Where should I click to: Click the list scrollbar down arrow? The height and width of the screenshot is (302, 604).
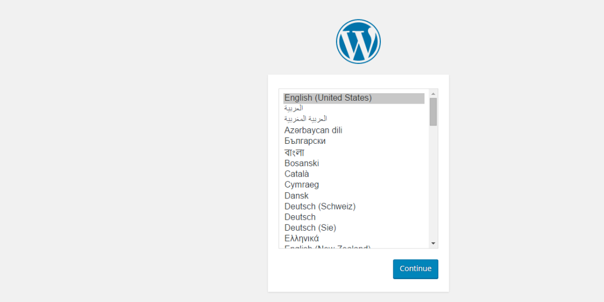(433, 243)
